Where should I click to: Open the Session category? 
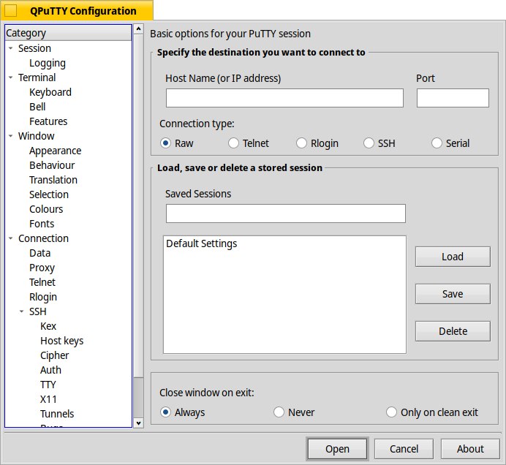tap(34, 48)
